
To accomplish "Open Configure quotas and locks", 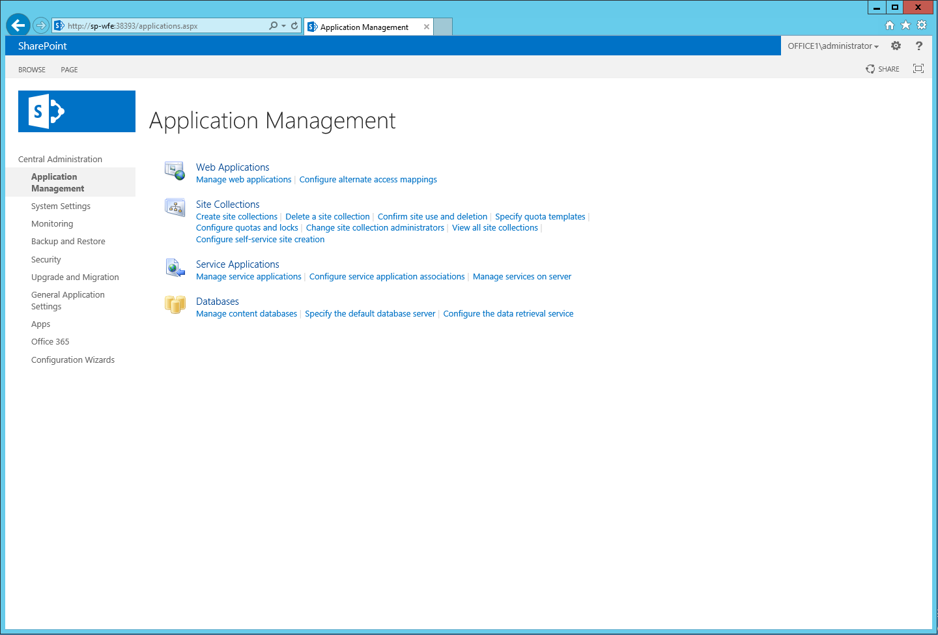I will pyautogui.click(x=247, y=228).
